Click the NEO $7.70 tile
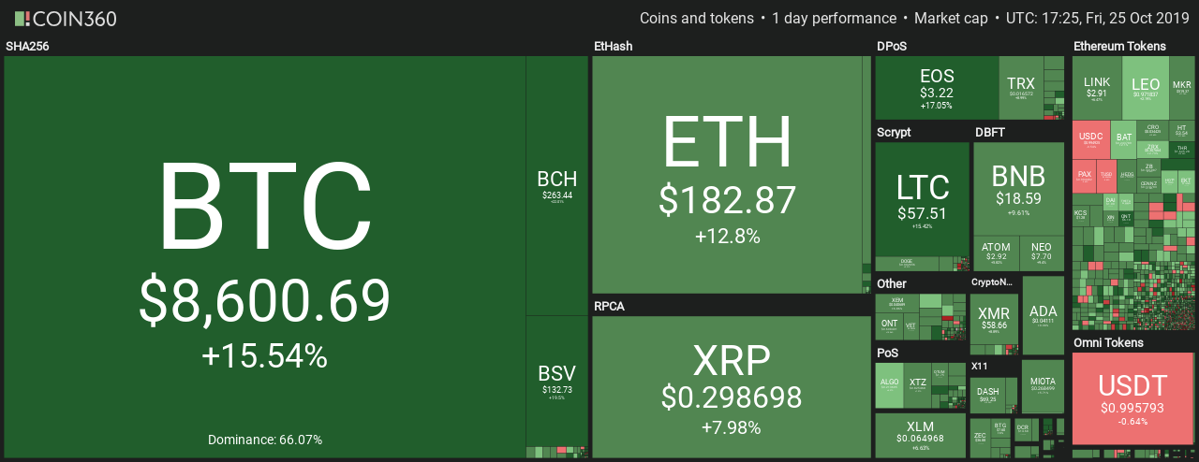Viewport: 1199px width, 462px height. tap(1042, 251)
